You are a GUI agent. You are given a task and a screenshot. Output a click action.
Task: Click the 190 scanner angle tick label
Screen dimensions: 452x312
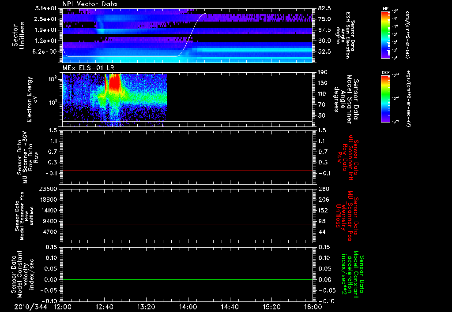323,72
